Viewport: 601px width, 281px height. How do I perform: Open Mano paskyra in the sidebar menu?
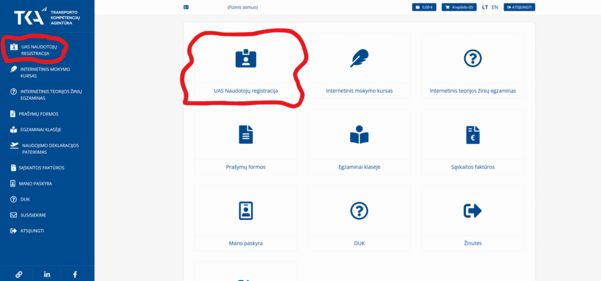(35, 183)
